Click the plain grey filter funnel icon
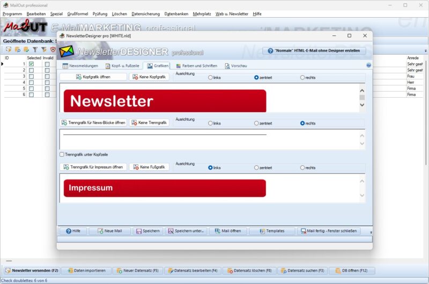 35,49
